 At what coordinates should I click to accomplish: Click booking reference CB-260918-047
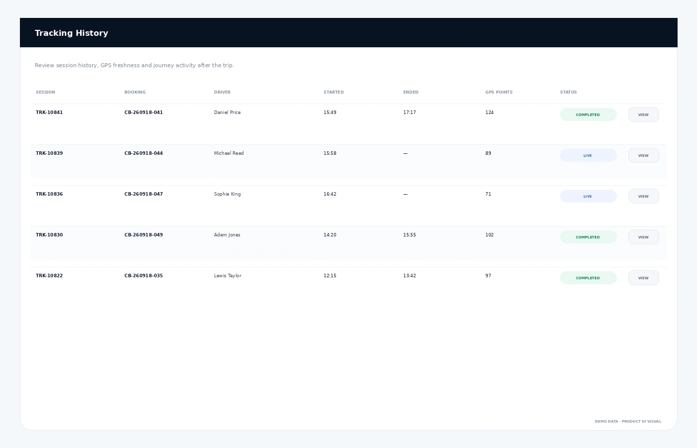coord(143,194)
